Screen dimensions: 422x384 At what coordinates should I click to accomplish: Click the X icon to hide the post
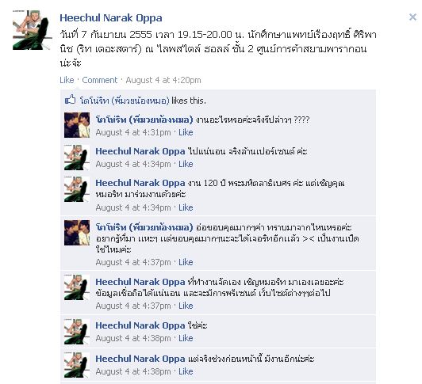coord(412,17)
